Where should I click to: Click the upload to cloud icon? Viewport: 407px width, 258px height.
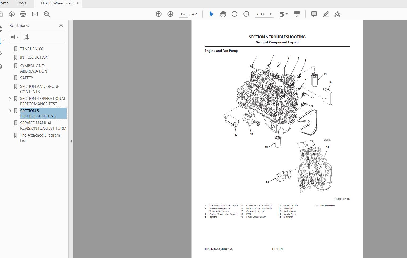pyautogui.click(x=12, y=14)
